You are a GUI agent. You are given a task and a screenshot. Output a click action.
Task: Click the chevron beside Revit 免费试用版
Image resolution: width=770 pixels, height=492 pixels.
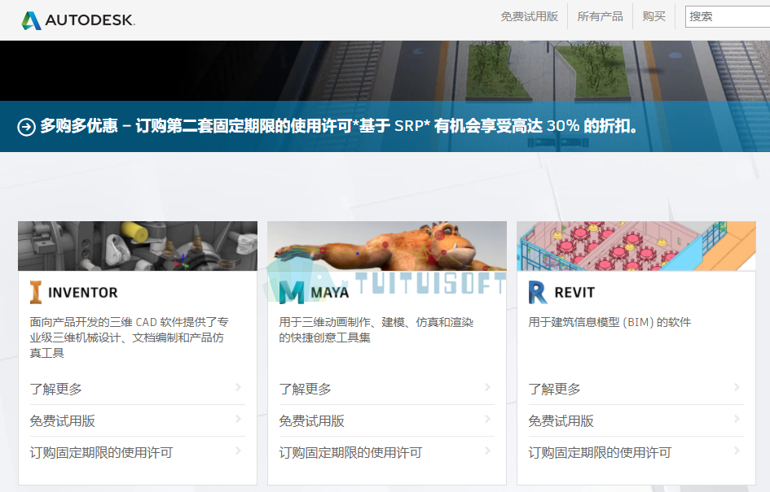click(737, 419)
